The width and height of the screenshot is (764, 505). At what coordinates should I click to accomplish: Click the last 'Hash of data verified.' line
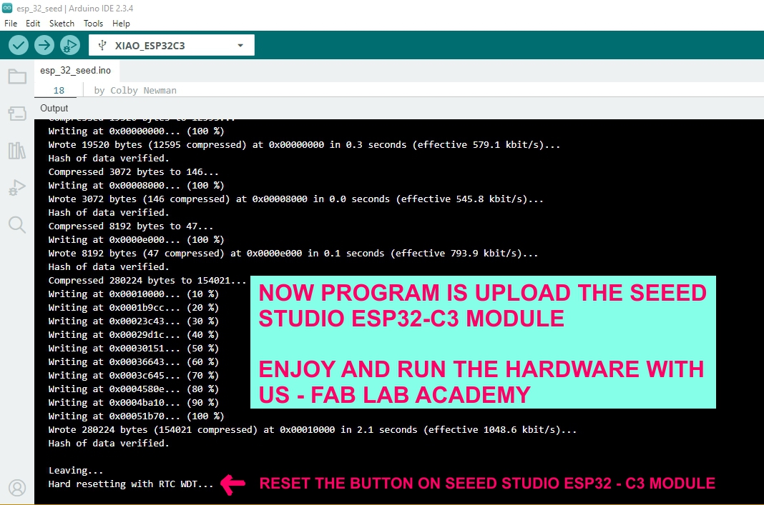pyautogui.click(x=109, y=443)
